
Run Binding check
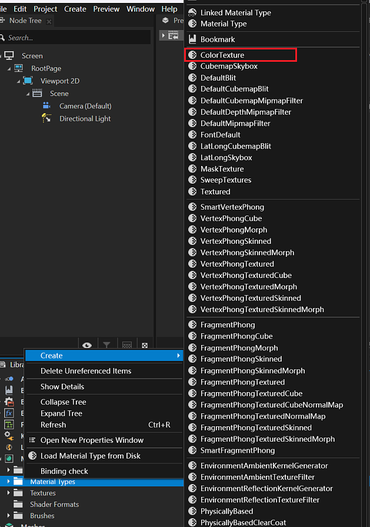64,471
